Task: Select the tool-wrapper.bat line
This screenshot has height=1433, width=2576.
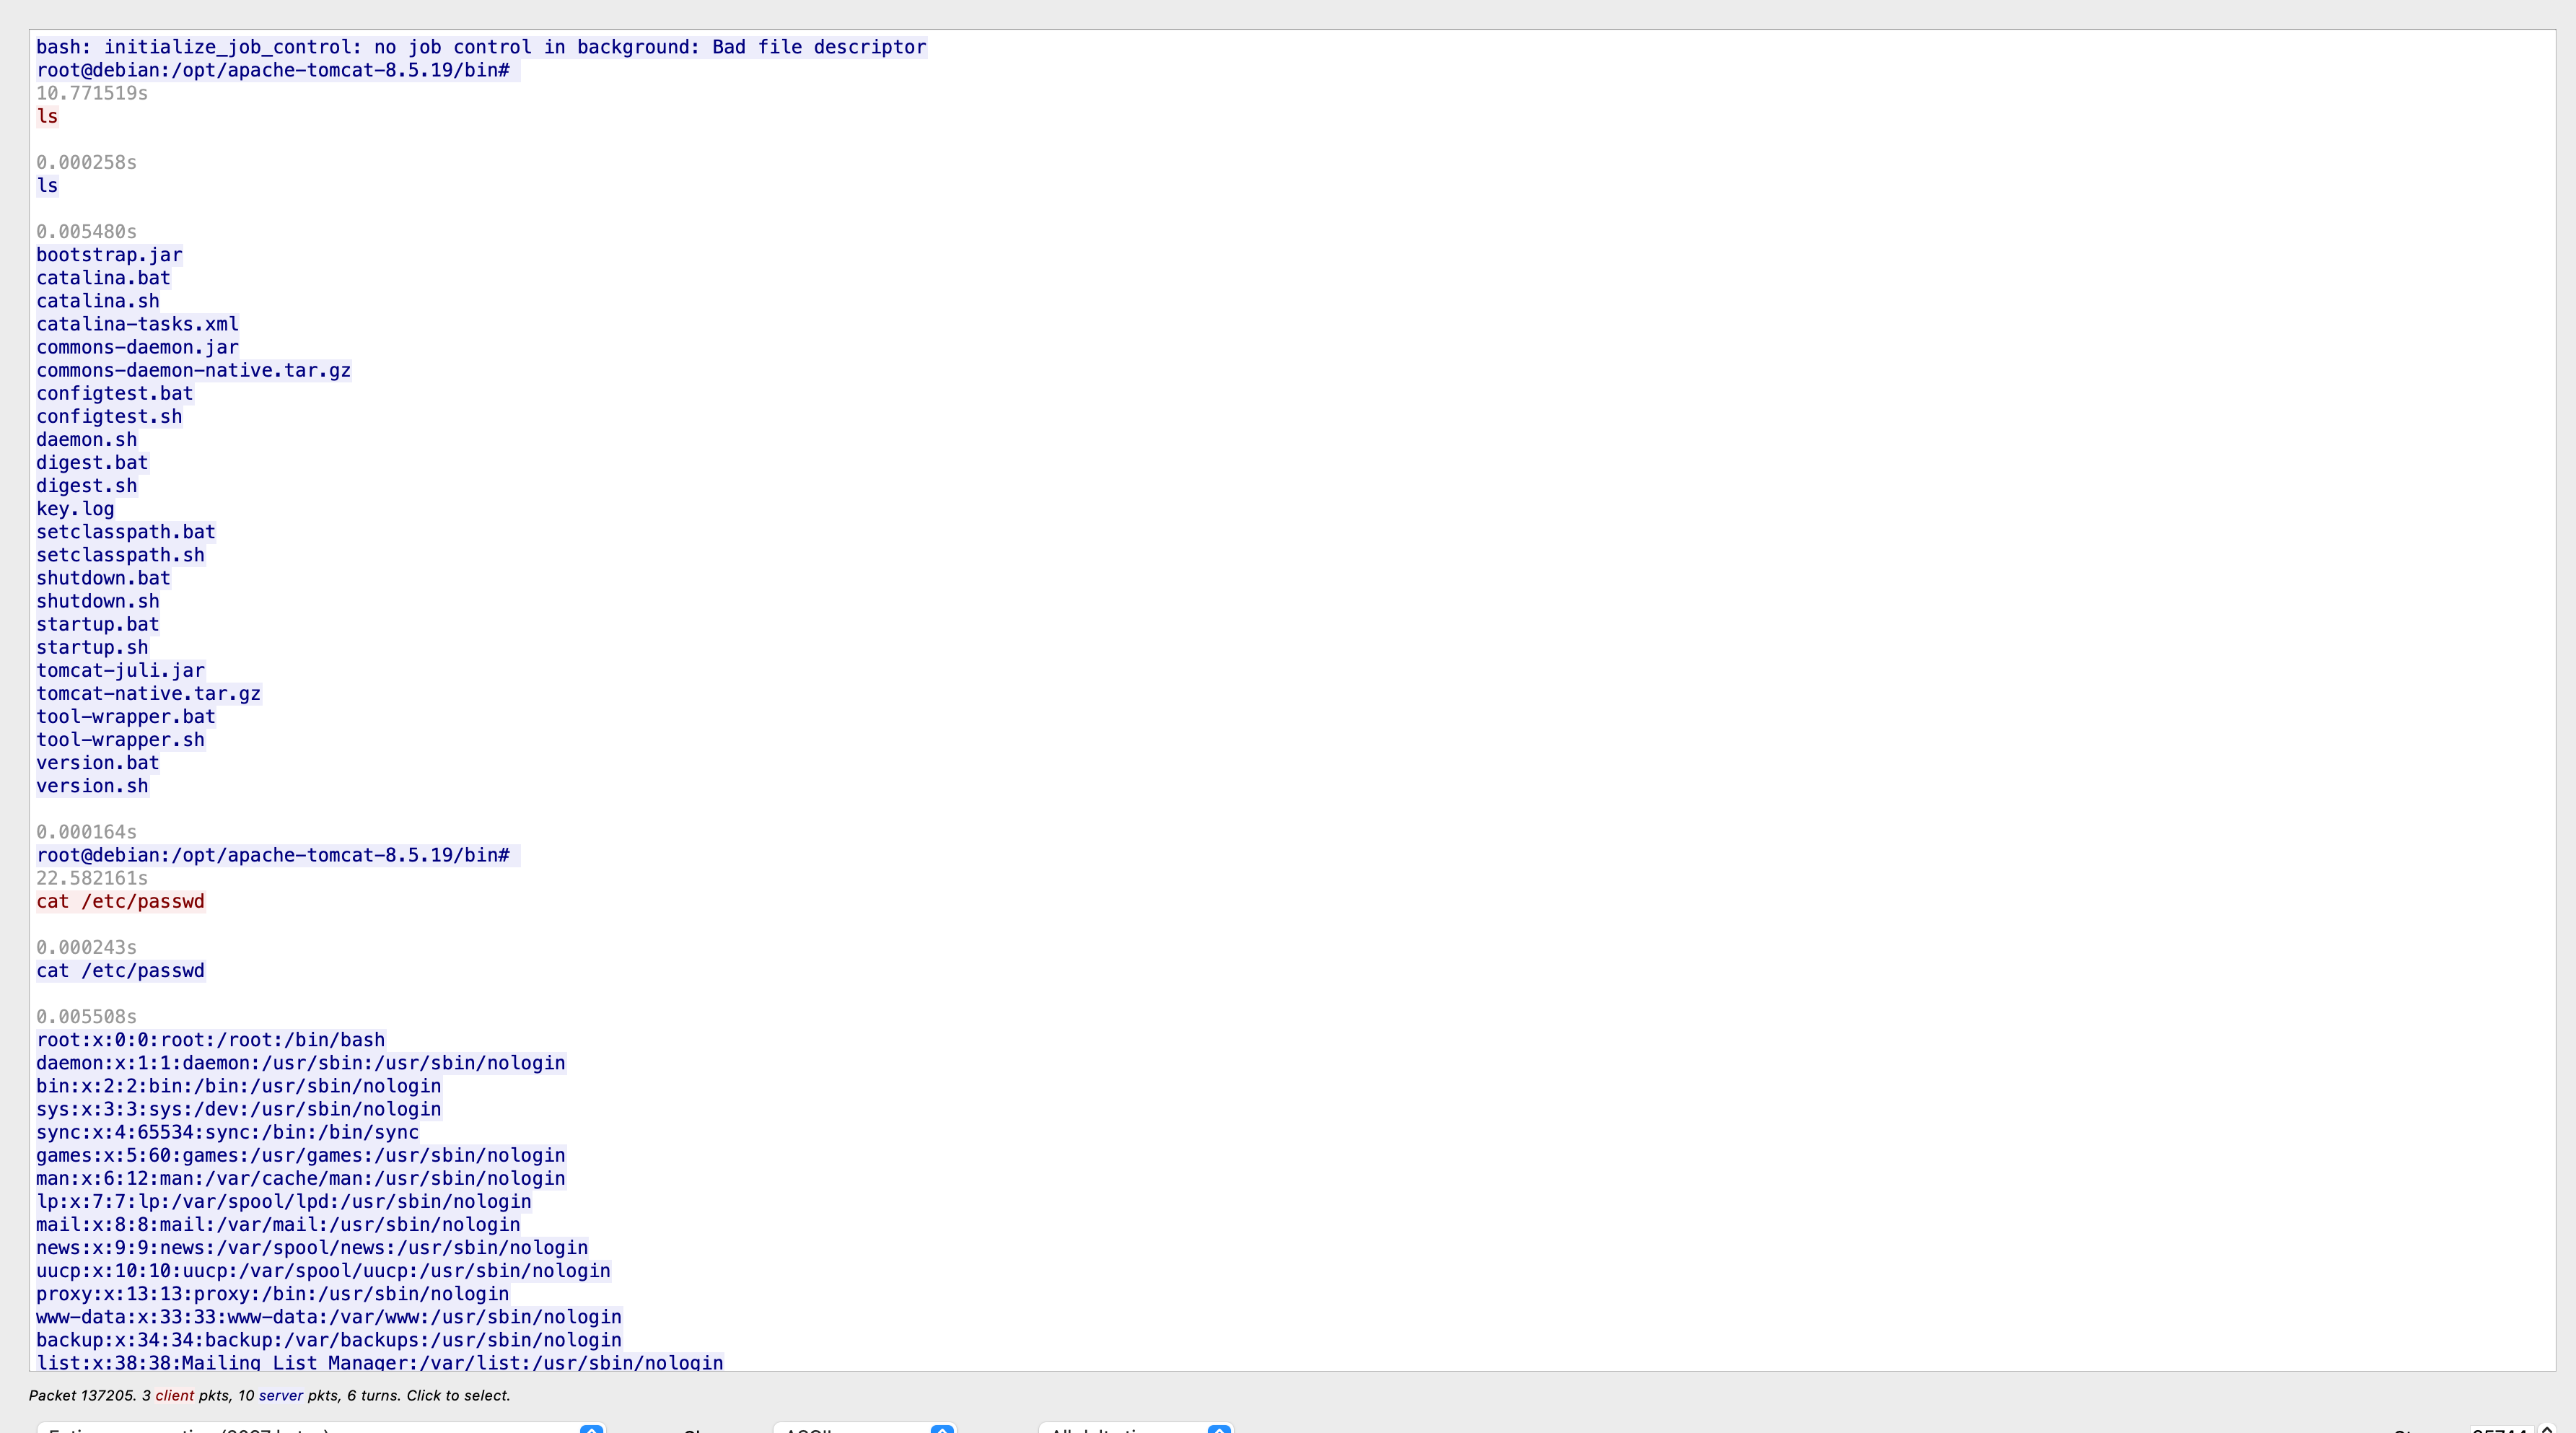Action: [126, 716]
